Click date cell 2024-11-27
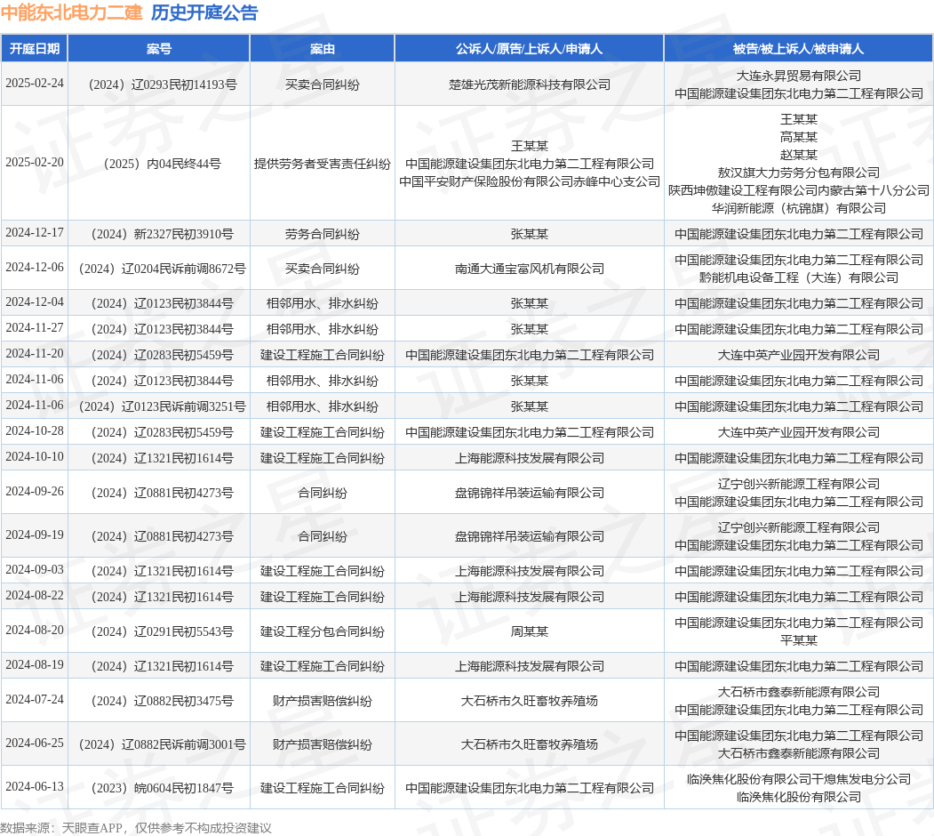This screenshot has height=836, width=934. tap(35, 327)
